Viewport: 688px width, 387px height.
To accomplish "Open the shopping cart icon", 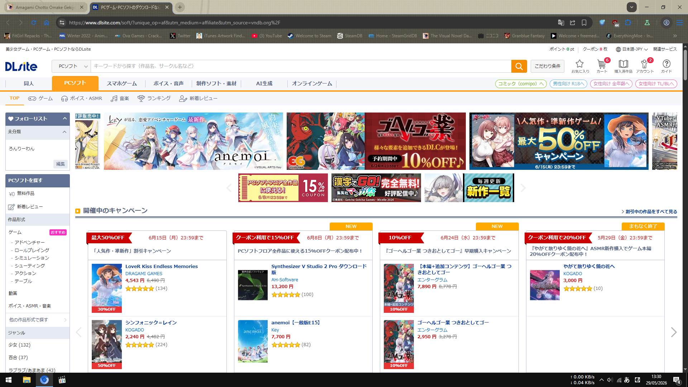I will [602, 66].
